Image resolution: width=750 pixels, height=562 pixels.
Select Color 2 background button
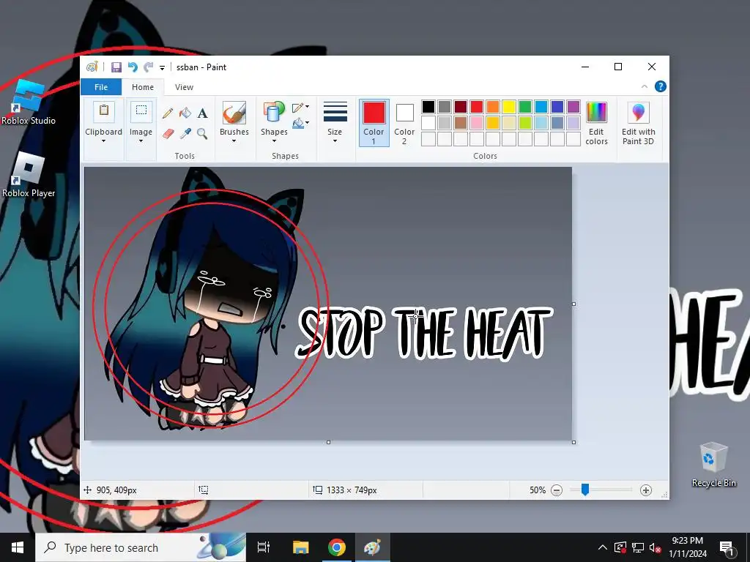coord(404,122)
